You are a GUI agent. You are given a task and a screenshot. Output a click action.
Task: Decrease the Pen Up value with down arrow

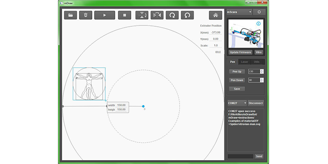(x=262, y=73)
